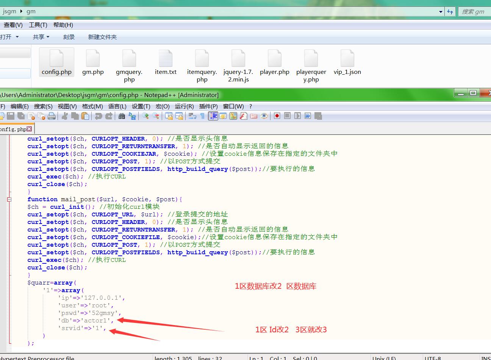The image size is (491, 360).
Task: Click the 刻录 button in Explorer
Action: point(69,37)
